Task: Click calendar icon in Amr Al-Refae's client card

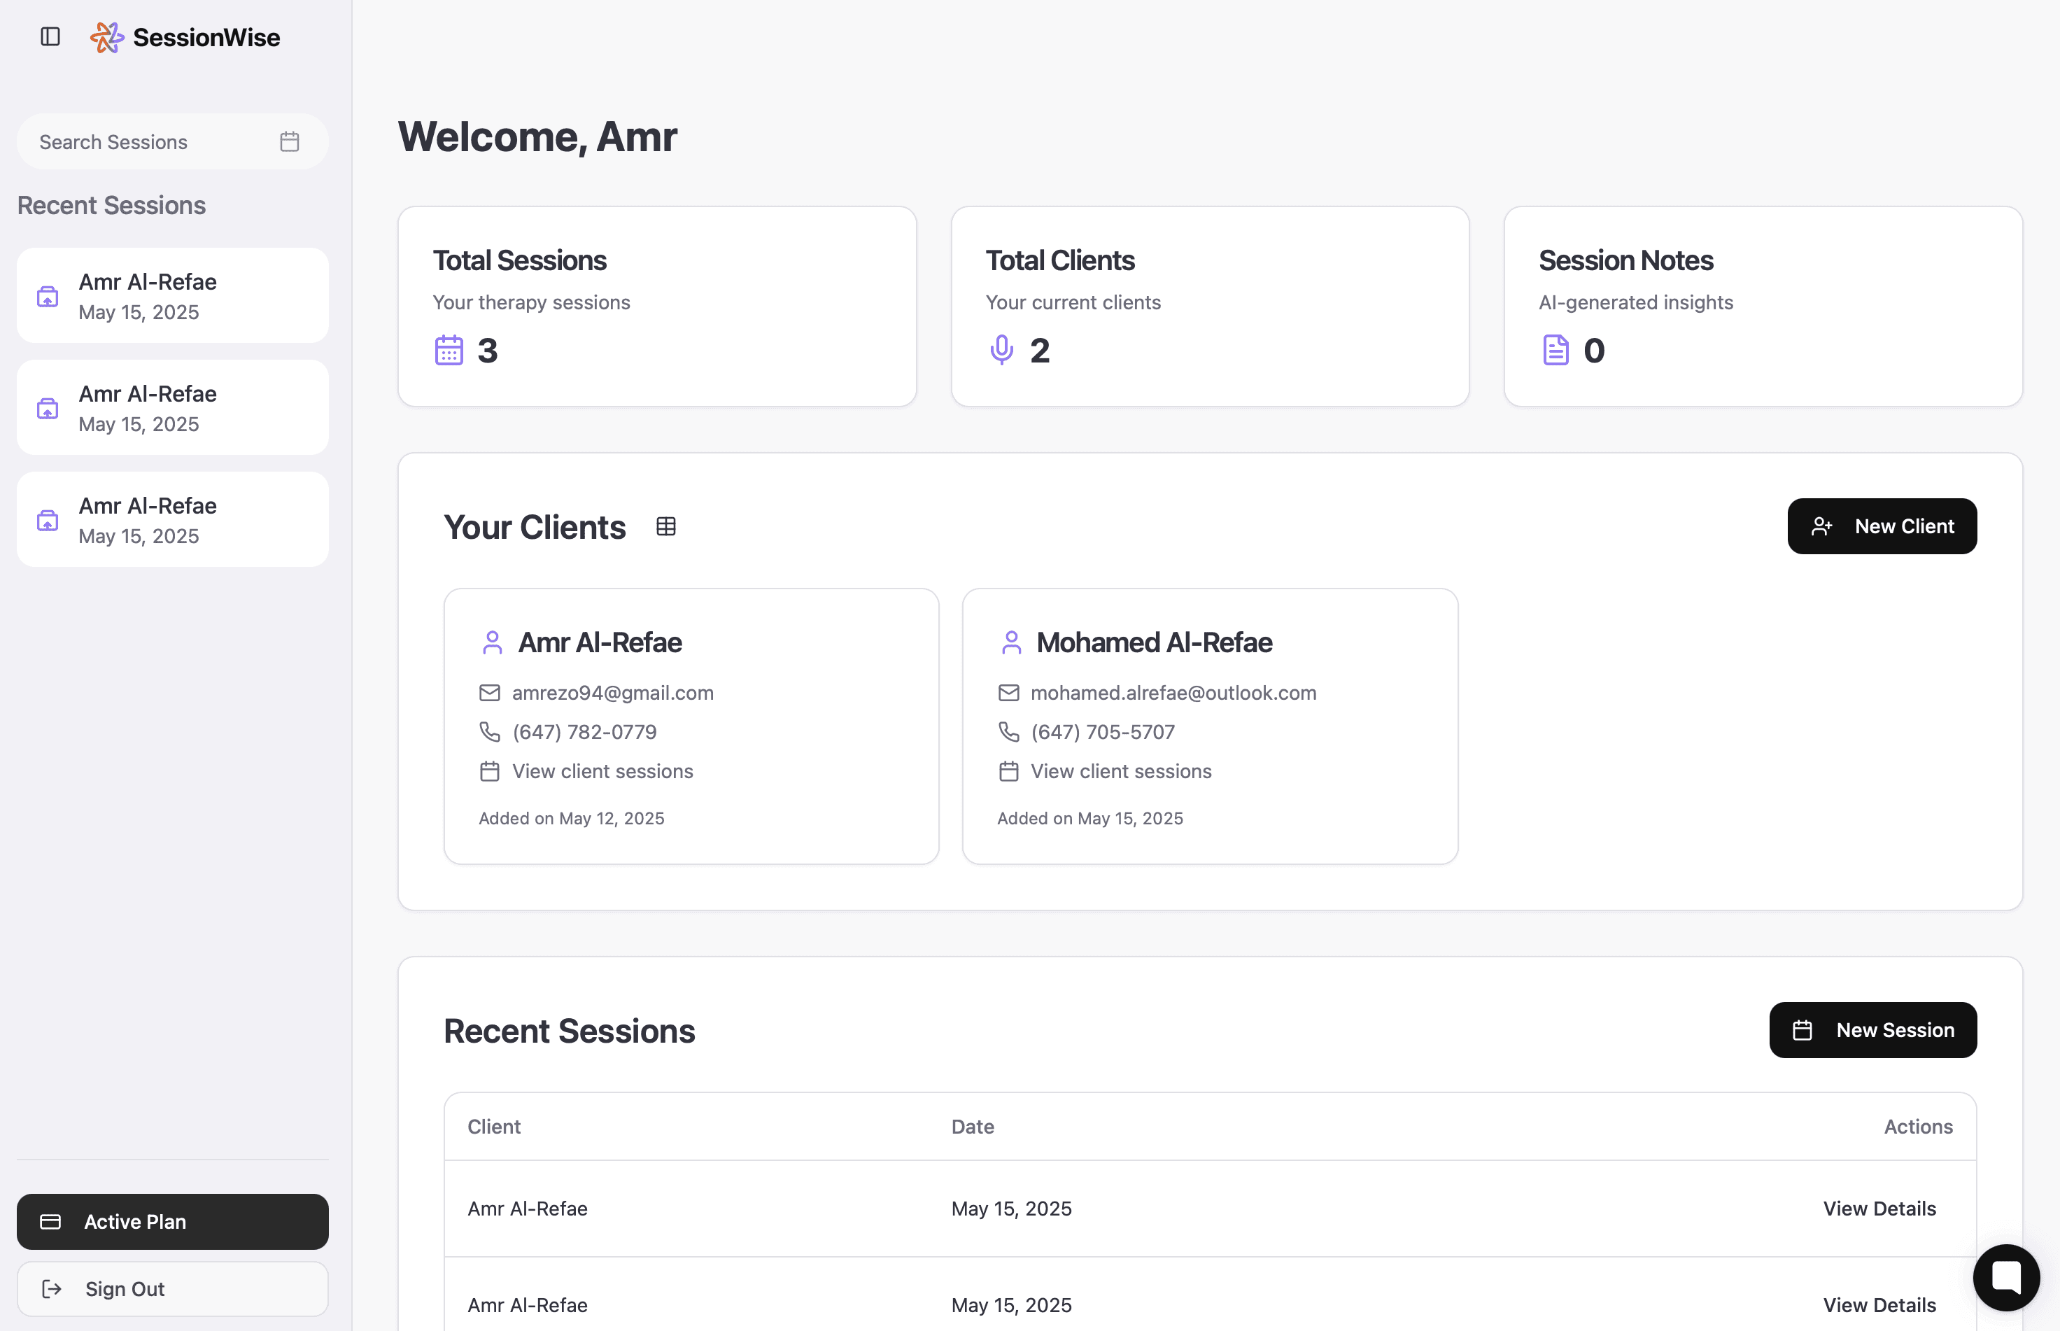Action: [490, 771]
